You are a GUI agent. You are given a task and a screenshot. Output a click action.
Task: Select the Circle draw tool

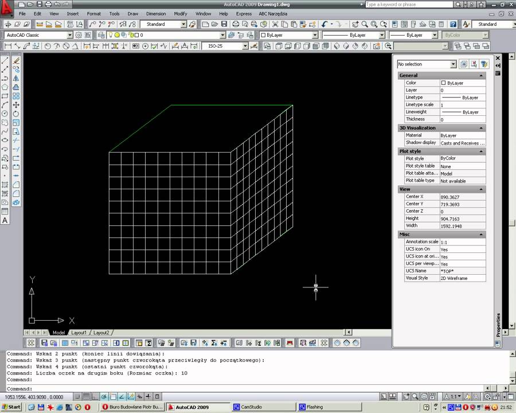(x=5, y=114)
